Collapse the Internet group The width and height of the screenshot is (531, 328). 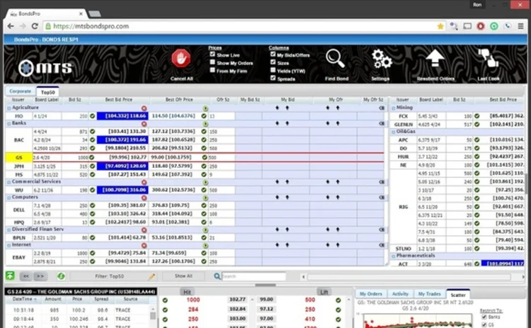(9, 245)
